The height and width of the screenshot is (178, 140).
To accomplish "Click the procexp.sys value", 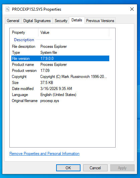I will click(x=49, y=101).
